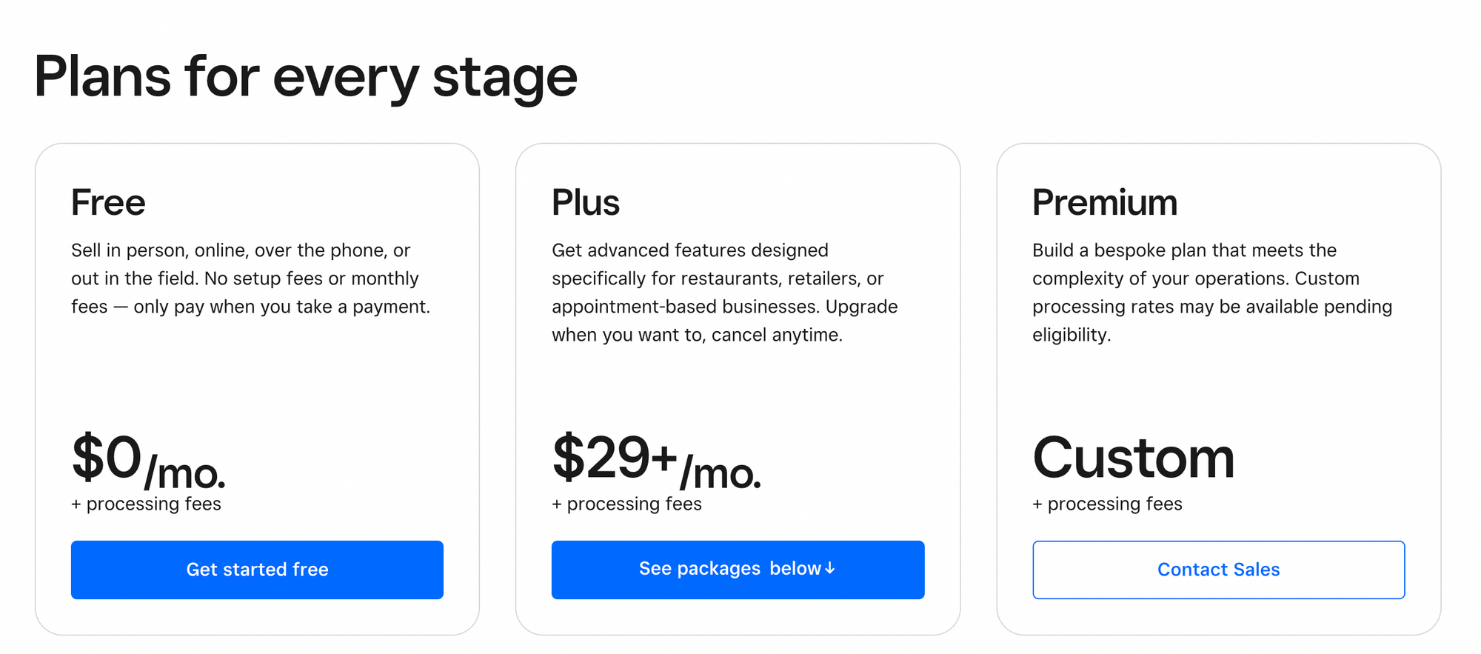
Task: Click the Premium plan description text
Action: coord(1211,292)
